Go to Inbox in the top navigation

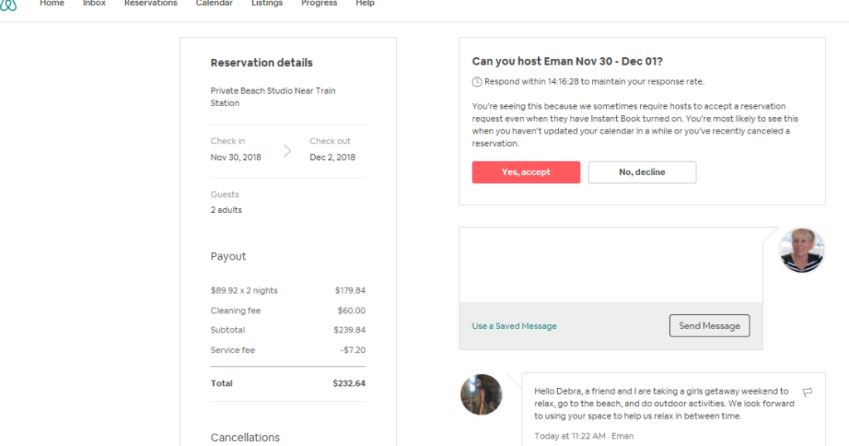[x=95, y=3]
